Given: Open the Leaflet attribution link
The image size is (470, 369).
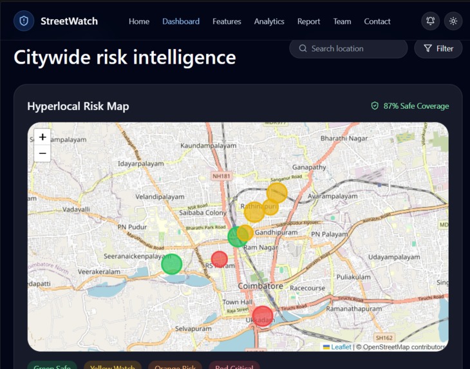Looking at the screenshot, I should [337, 347].
